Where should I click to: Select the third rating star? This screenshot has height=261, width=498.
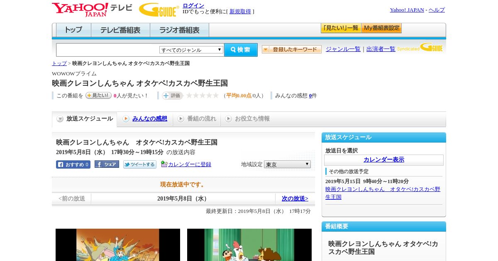tap(203, 95)
